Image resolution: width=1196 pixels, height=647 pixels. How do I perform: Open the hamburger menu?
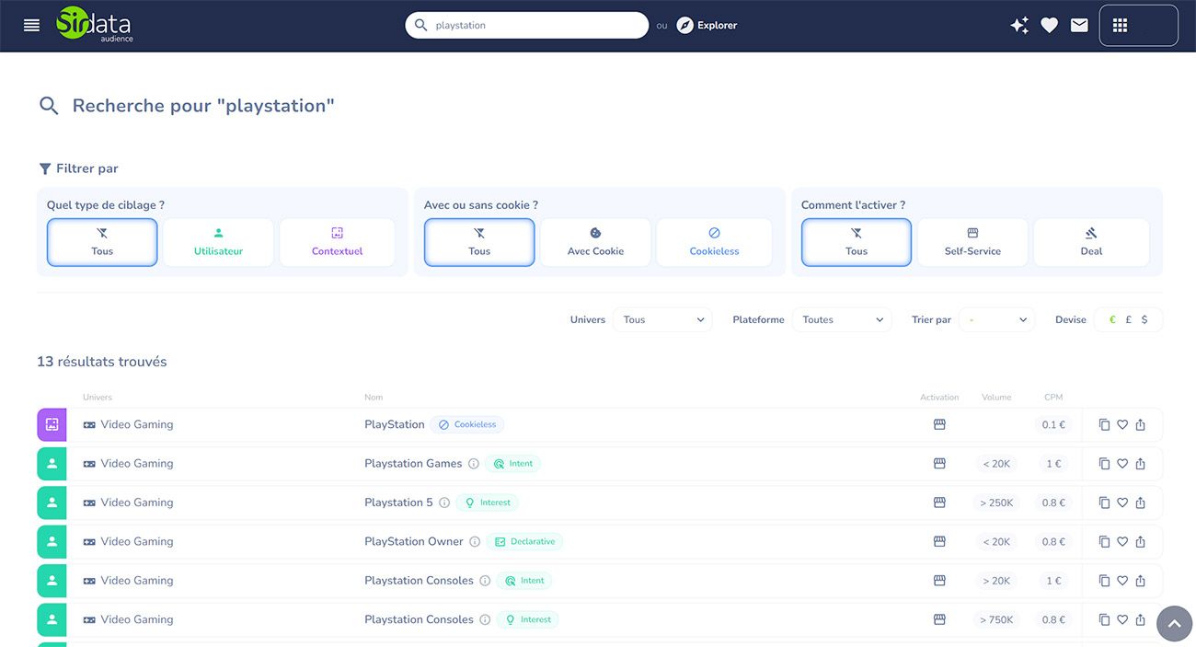pyautogui.click(x=32, y=26)
